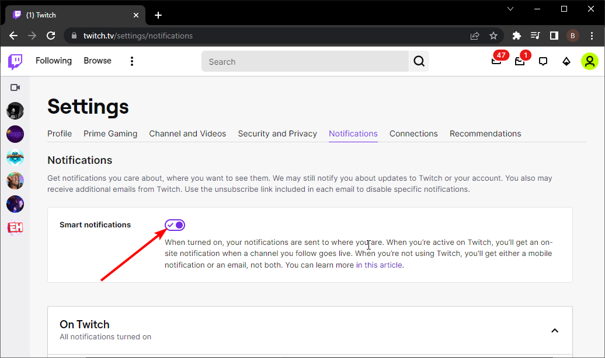
Task: Toggle the Smart notifications switch off
Action: coord(175,224)
